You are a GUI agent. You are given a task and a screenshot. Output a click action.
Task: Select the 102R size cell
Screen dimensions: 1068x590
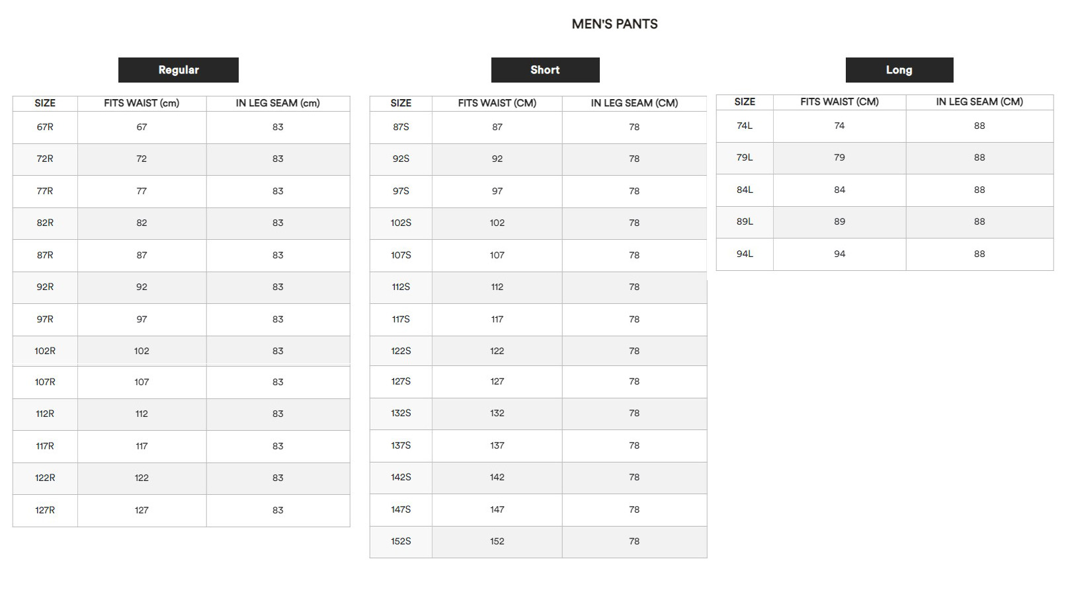[x=45, y=351]
